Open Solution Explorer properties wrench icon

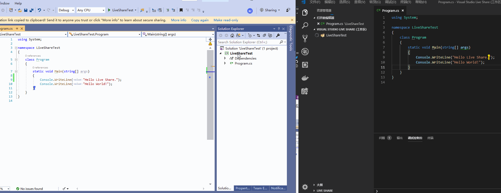click(278, 35)
